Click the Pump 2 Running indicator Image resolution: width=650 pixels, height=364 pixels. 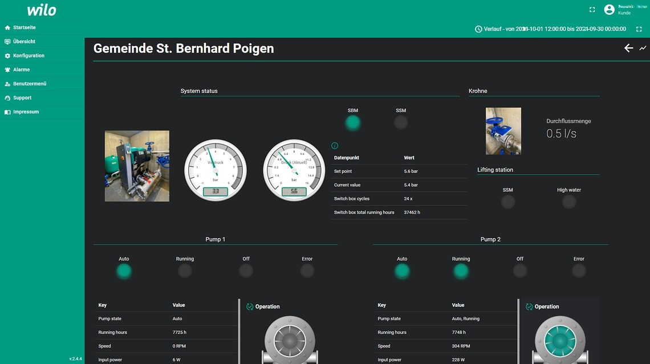click(x=461, y=271)
